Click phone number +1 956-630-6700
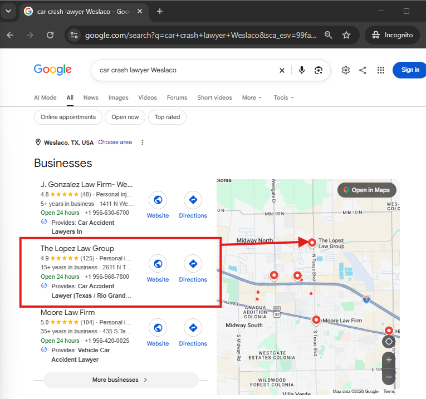 (x=107, y=213)
